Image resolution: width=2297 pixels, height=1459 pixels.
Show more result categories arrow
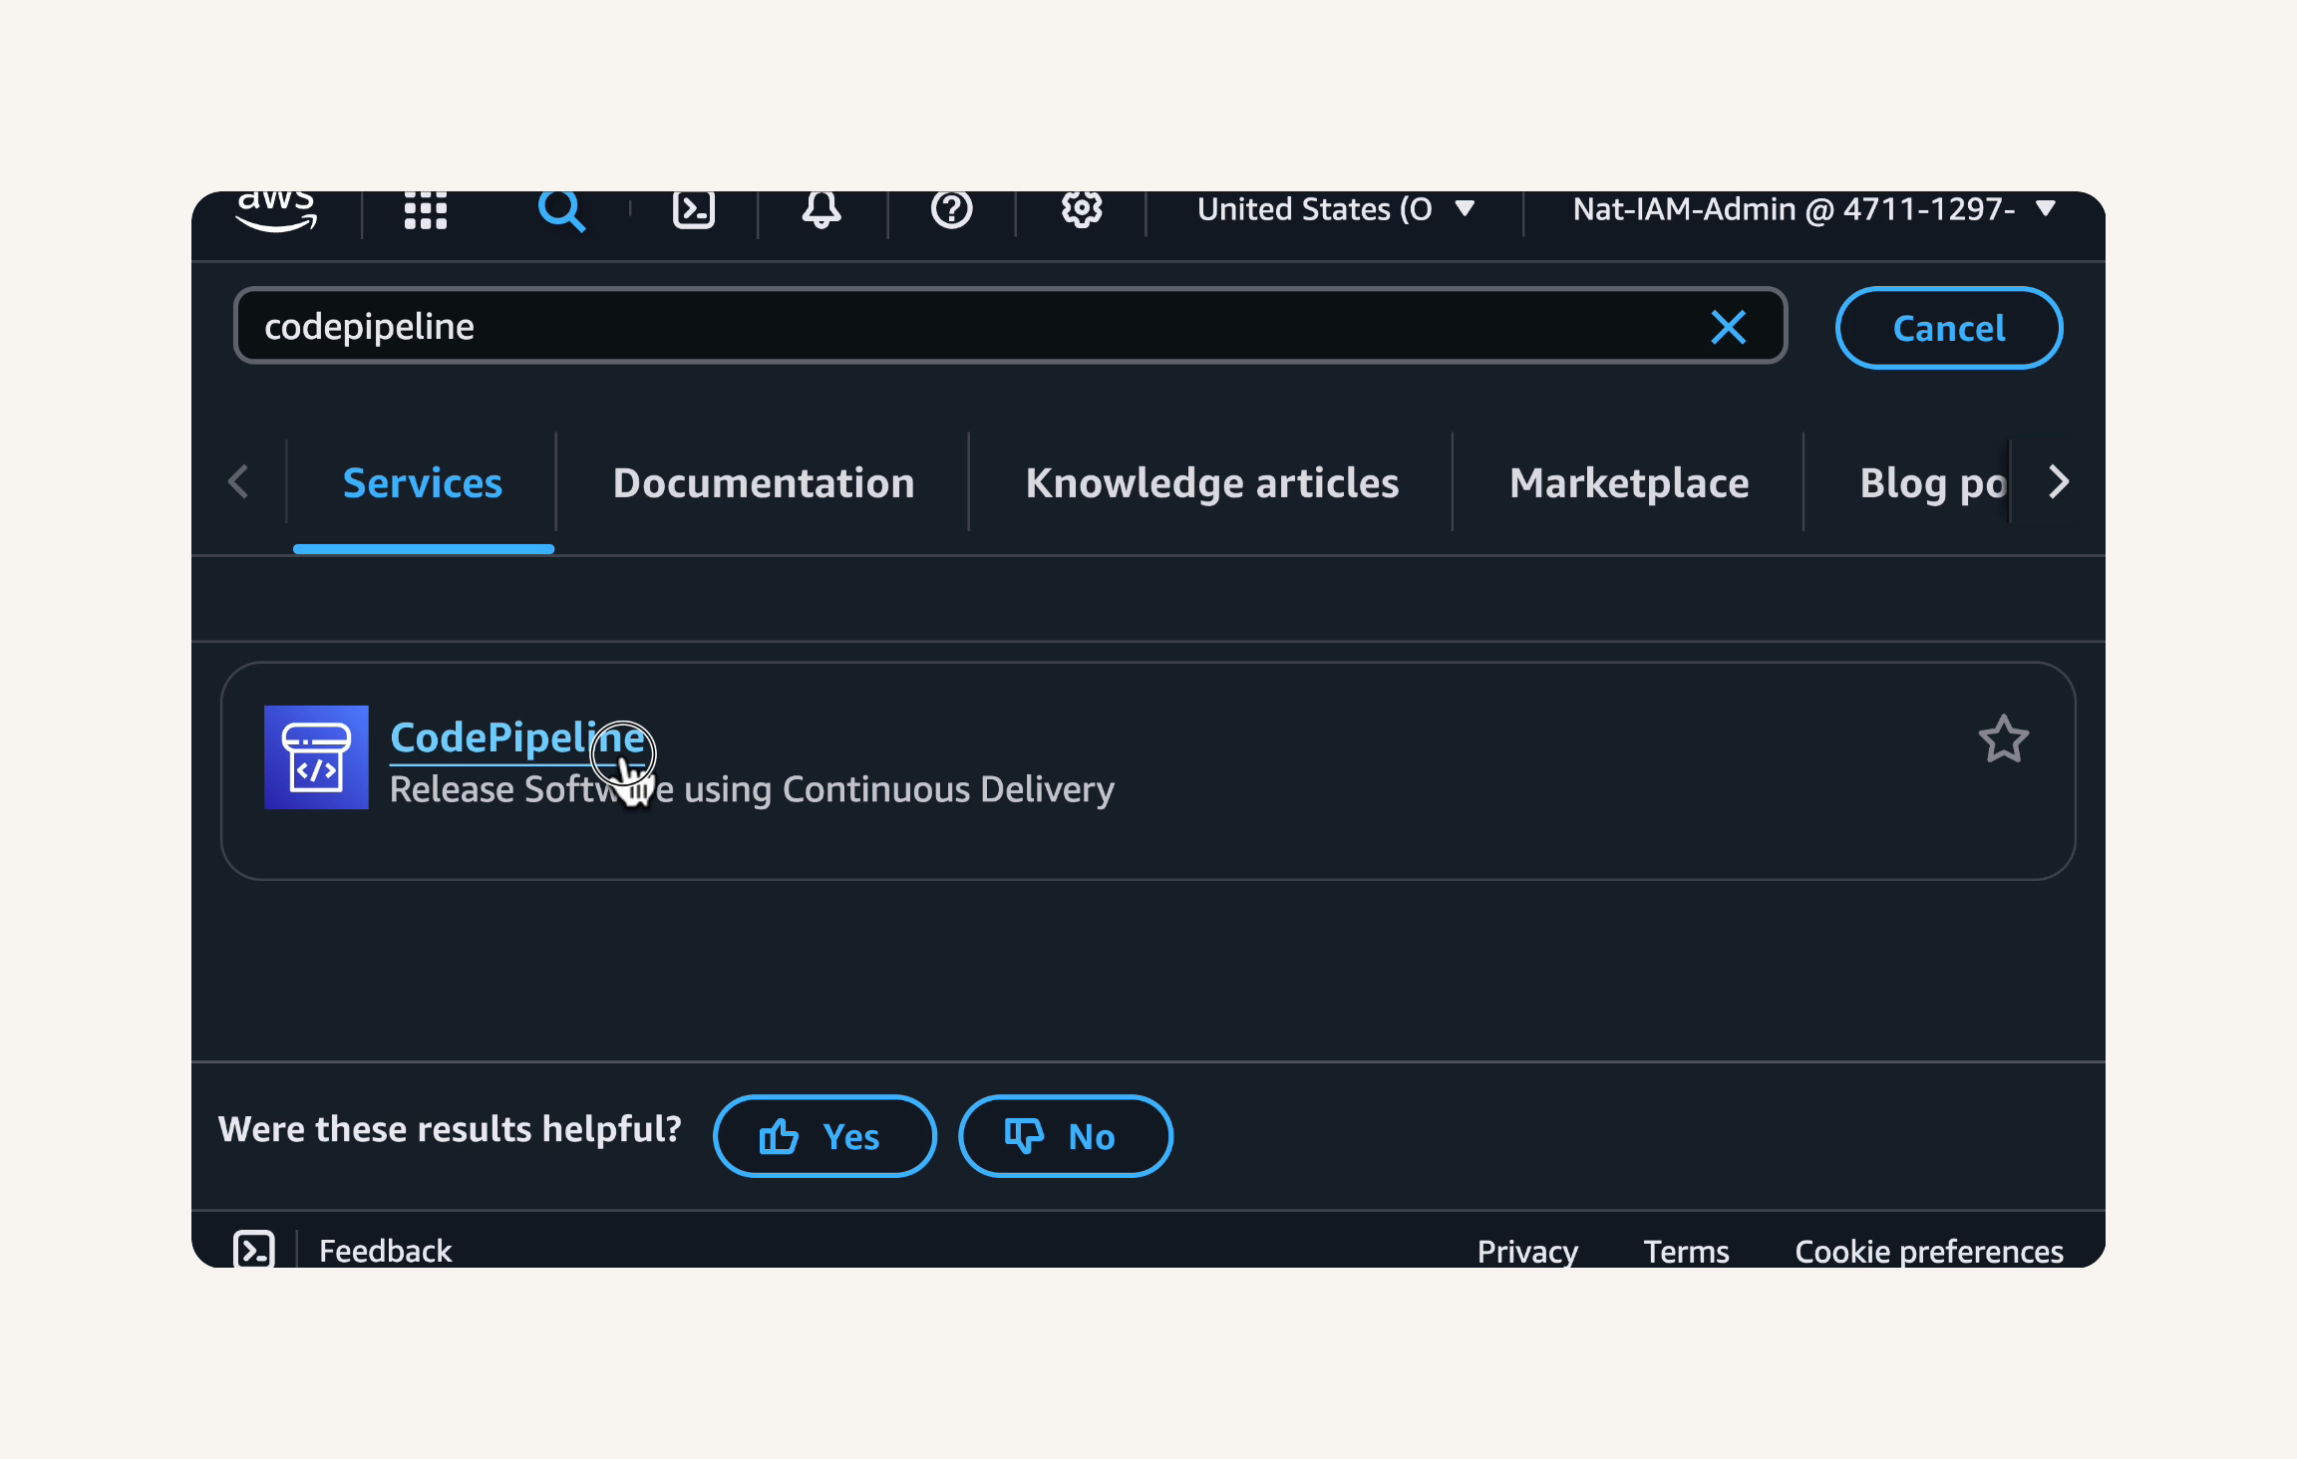2059,482
